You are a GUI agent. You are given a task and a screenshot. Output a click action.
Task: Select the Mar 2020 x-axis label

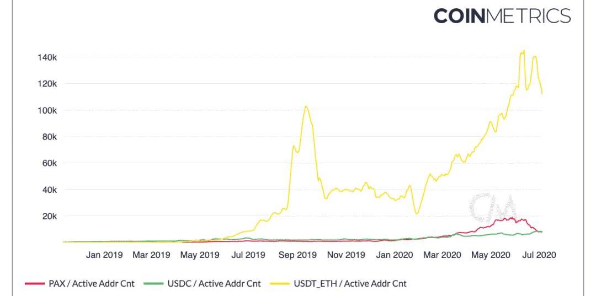442,255
